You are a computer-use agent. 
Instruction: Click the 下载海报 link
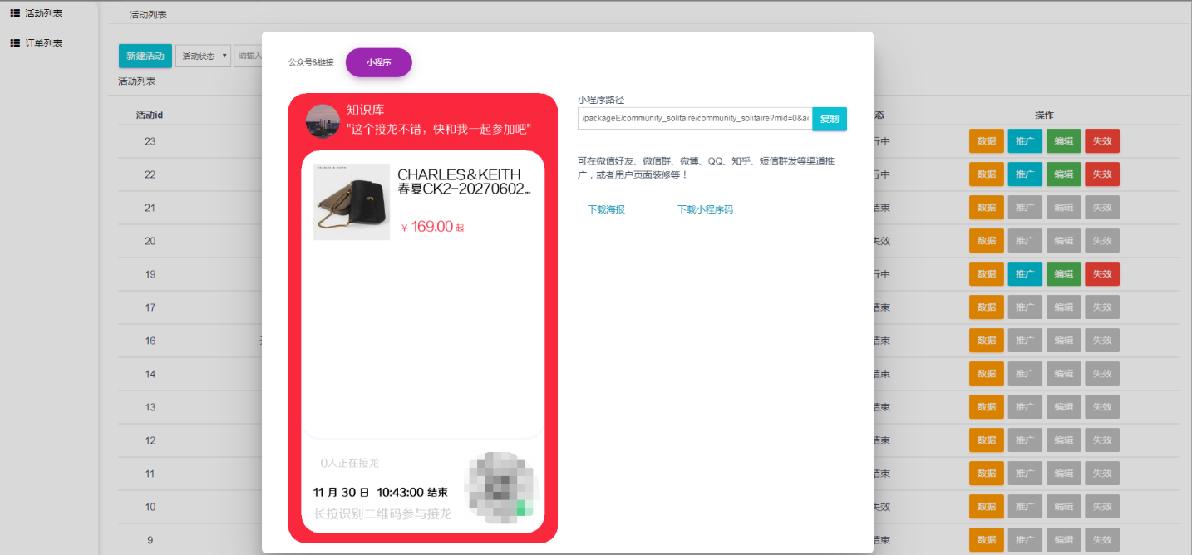[606, 209]
